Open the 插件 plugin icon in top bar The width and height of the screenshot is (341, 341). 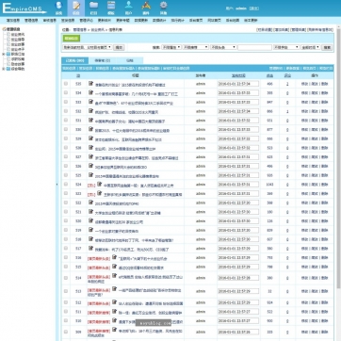[x=146, y=8]
